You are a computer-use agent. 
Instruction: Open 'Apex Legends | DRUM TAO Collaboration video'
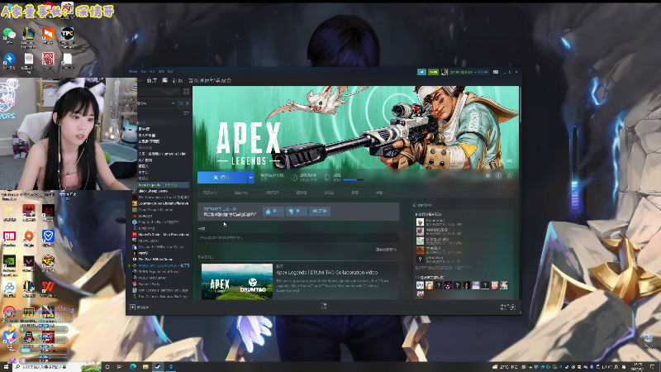click(326, 273)
